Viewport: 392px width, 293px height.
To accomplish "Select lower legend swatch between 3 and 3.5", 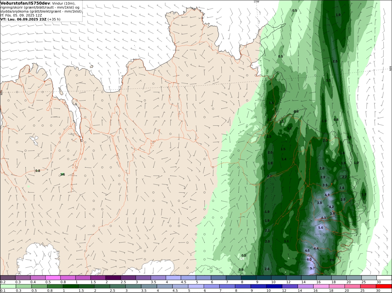I will click(133, 286).
